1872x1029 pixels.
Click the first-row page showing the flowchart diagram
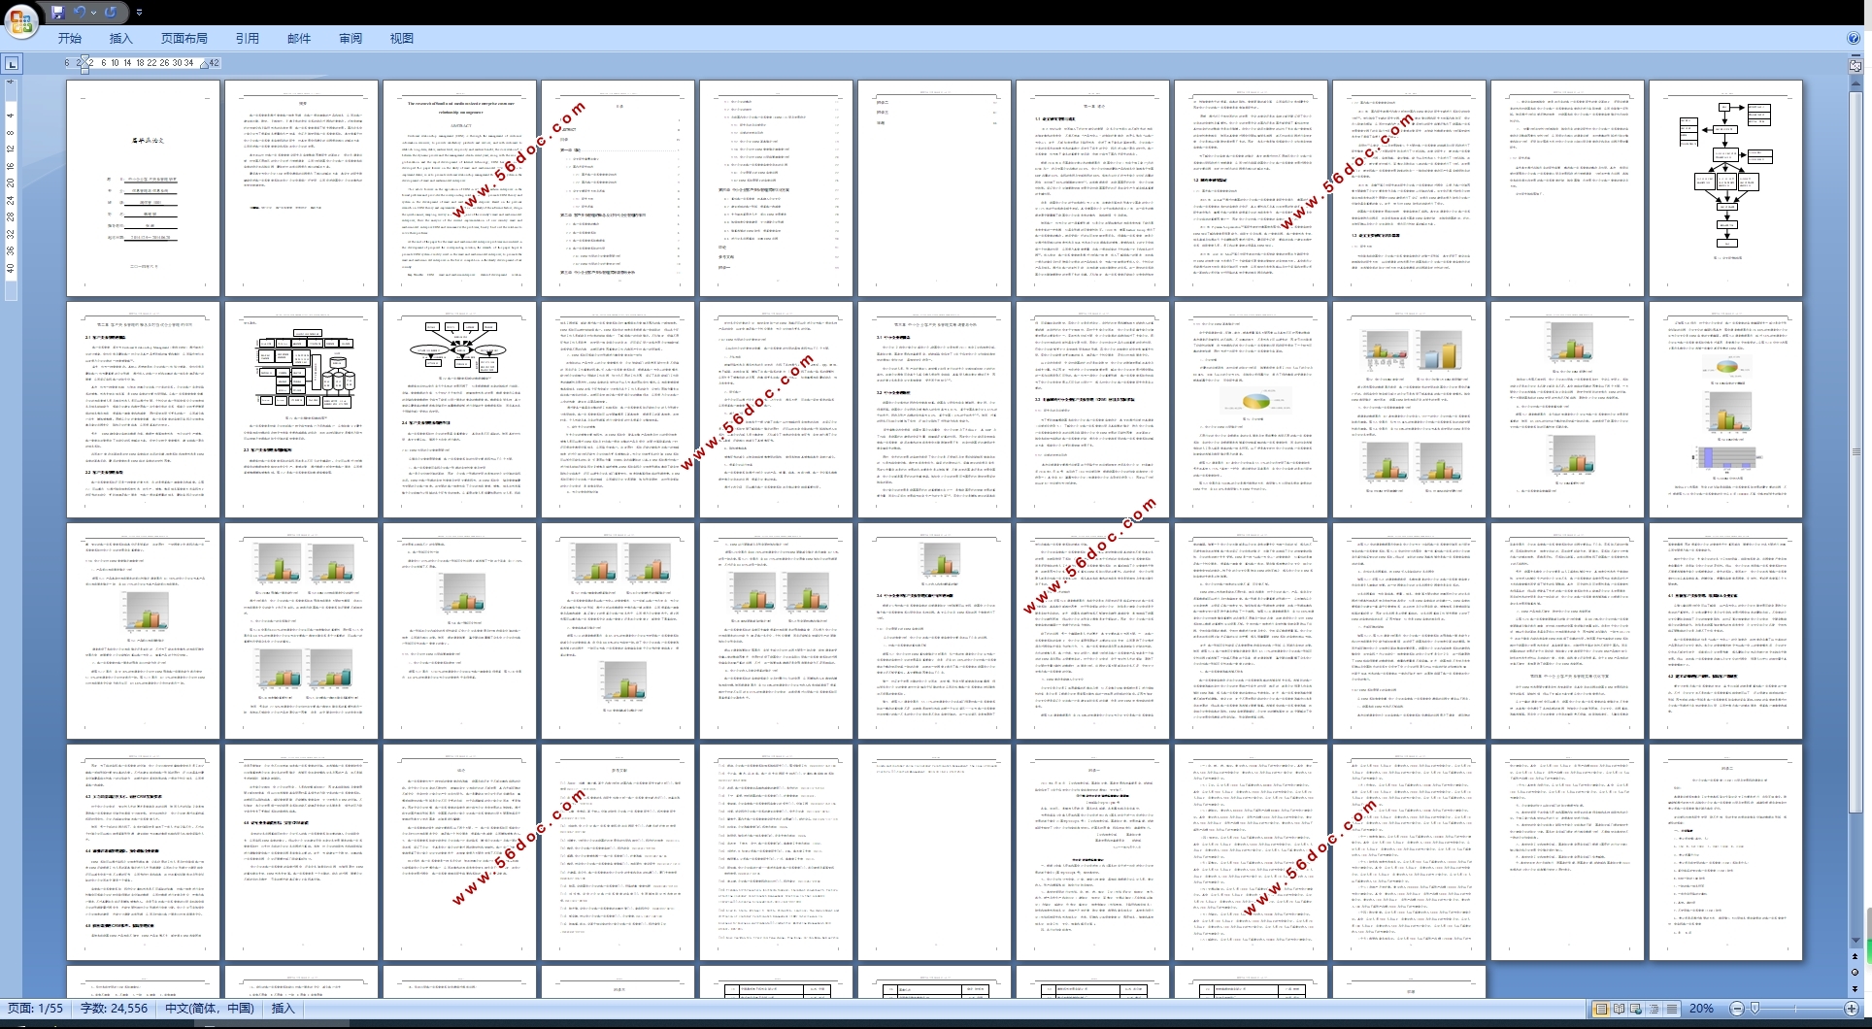pos(1725,188)
